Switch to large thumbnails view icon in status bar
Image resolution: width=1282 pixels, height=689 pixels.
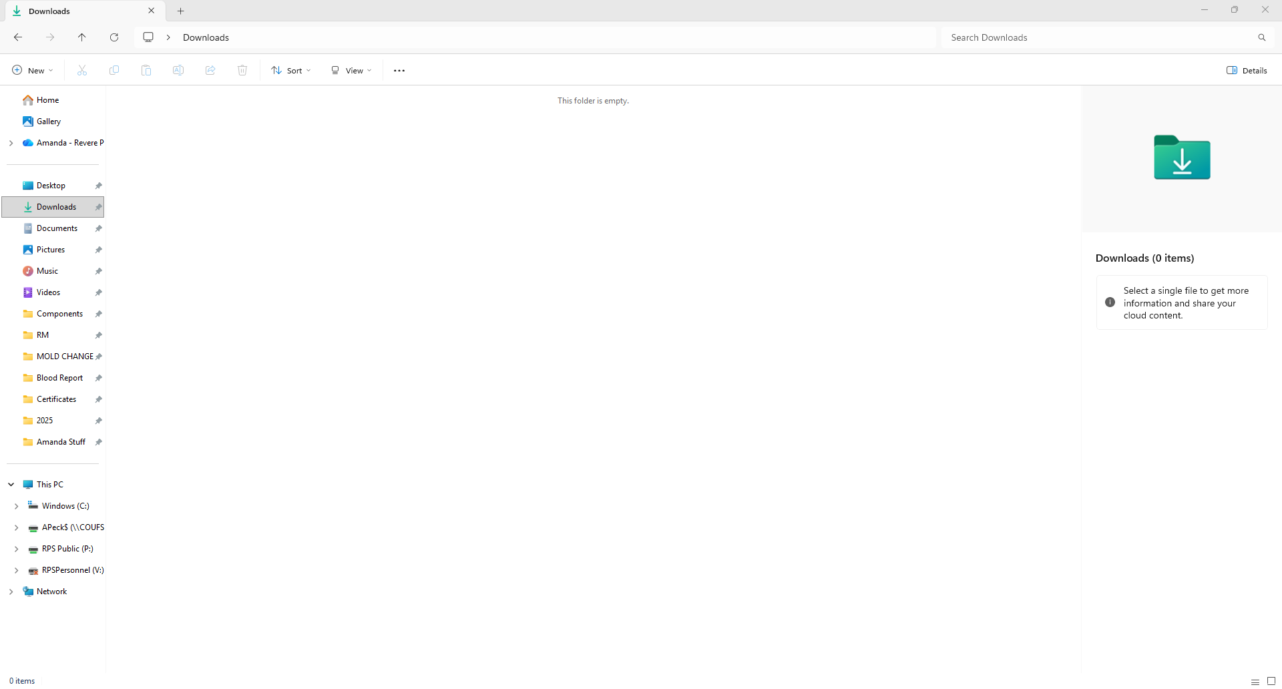pos(1271,681)
